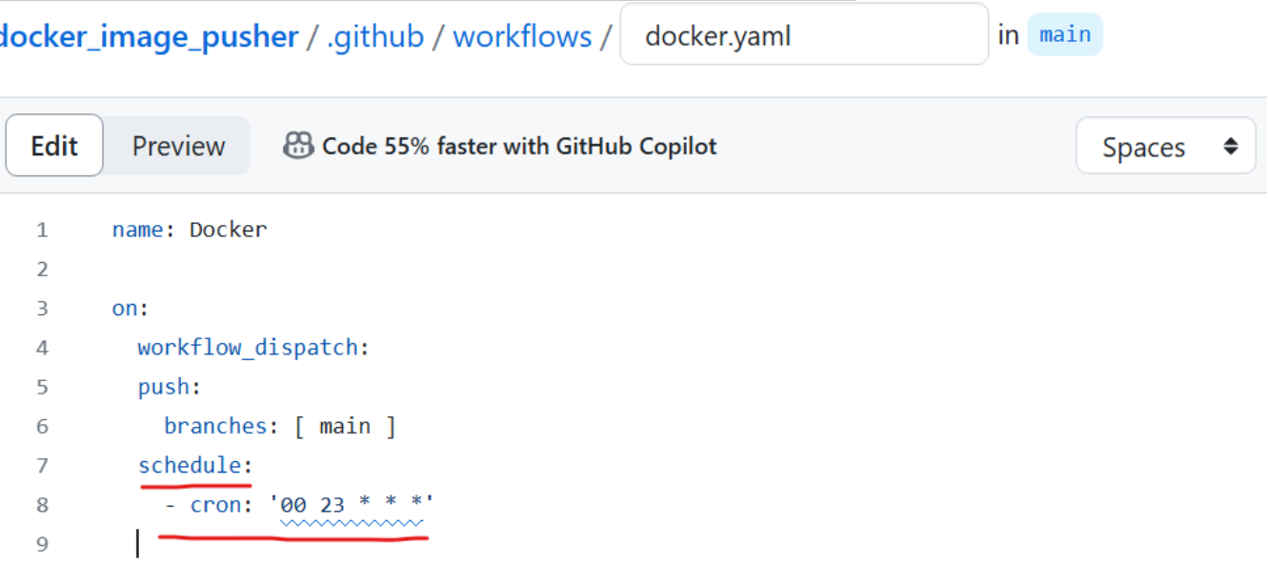Click line number 9 in the gutter
This screenshot has width=1268, height=565.
[41, 544]
